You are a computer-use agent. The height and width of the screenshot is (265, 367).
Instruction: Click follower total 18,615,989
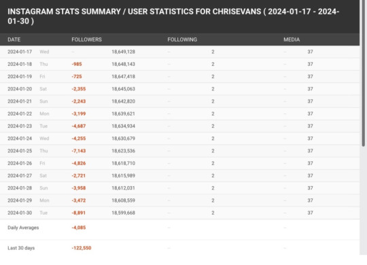pyautogui.click(x=123, y=176)
